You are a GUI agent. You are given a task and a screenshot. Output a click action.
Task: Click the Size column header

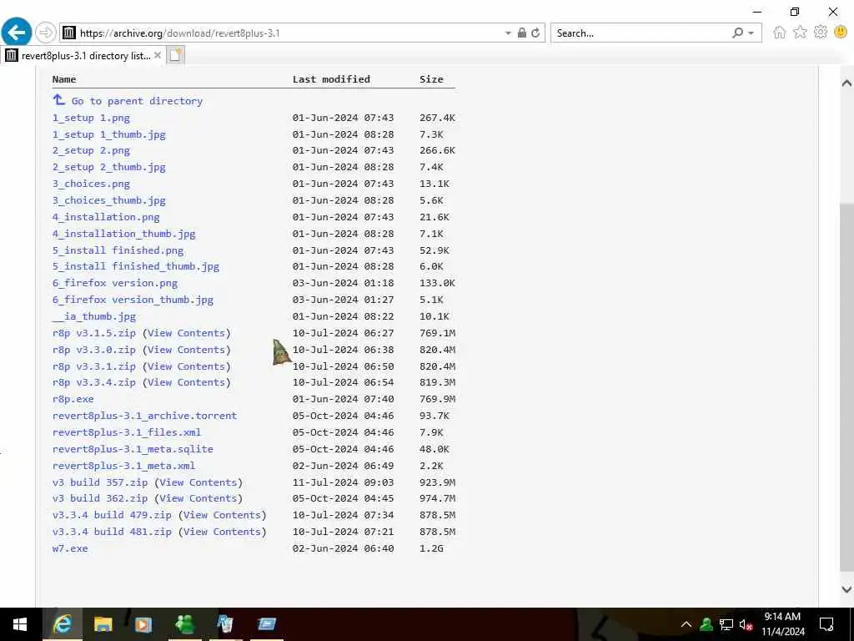pos(431,79)
